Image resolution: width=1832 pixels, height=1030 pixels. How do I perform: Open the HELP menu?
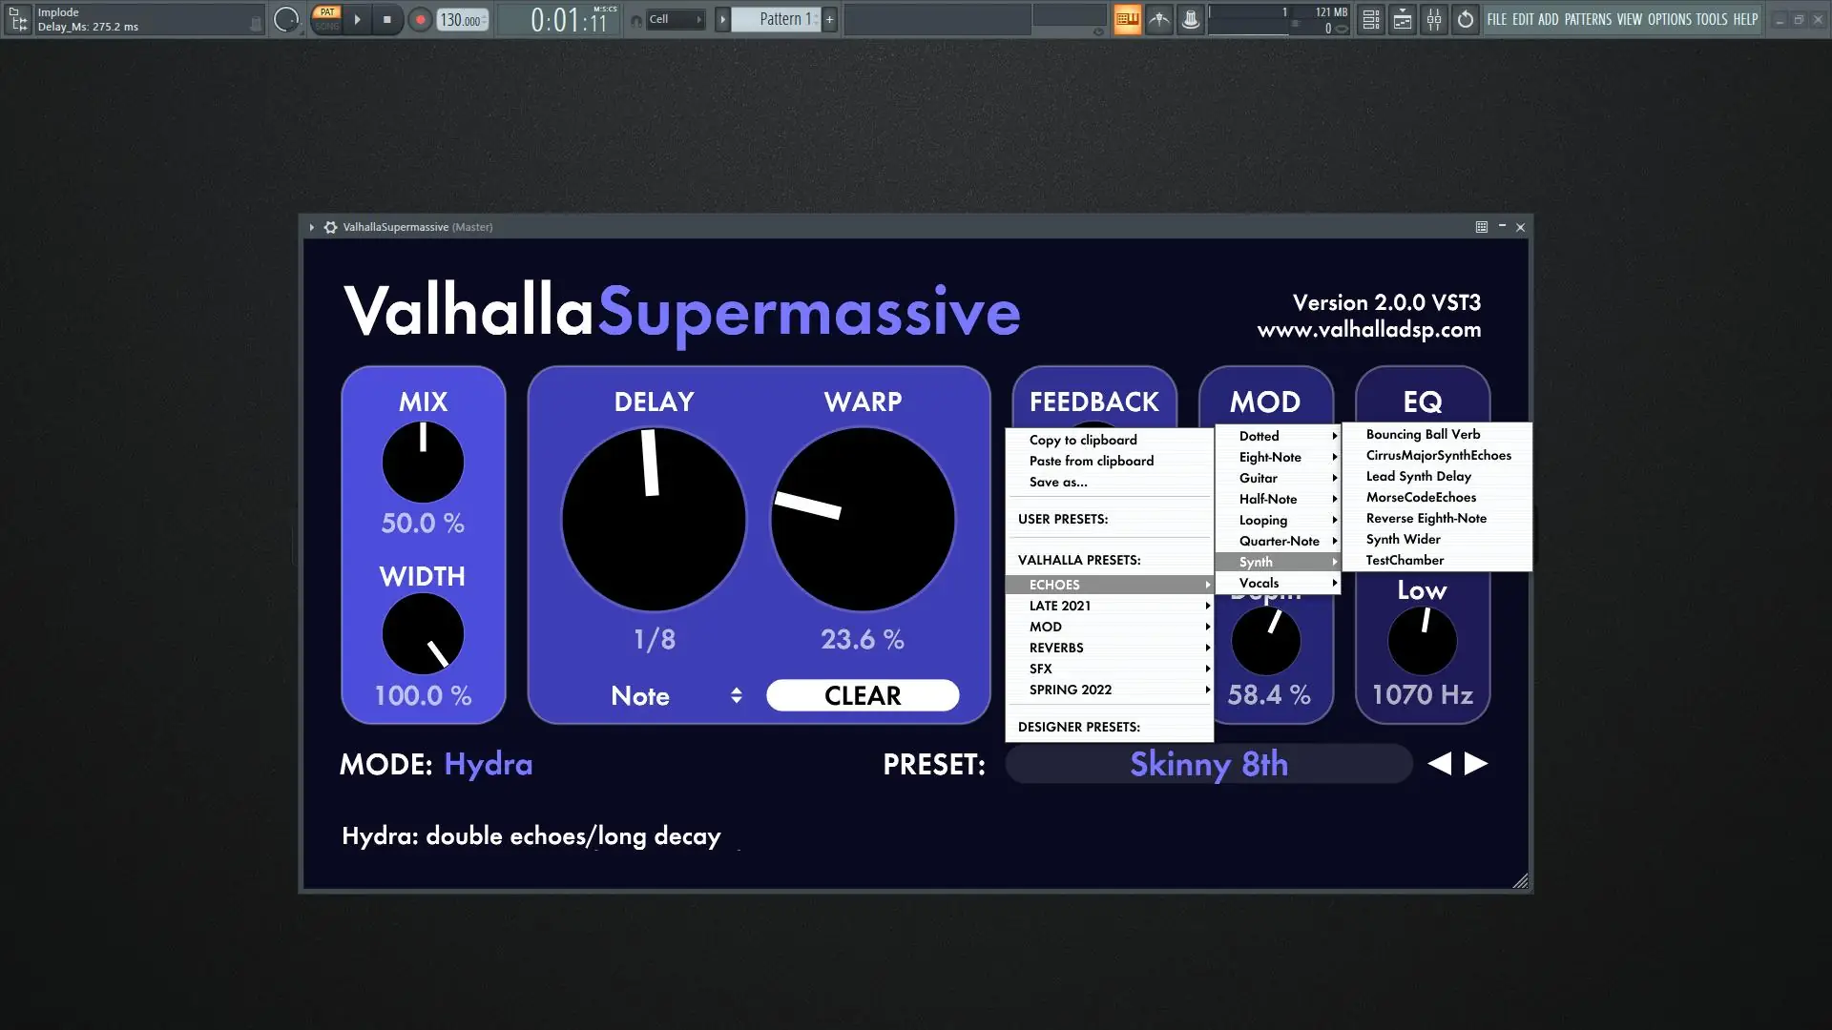coord(1745,19)
